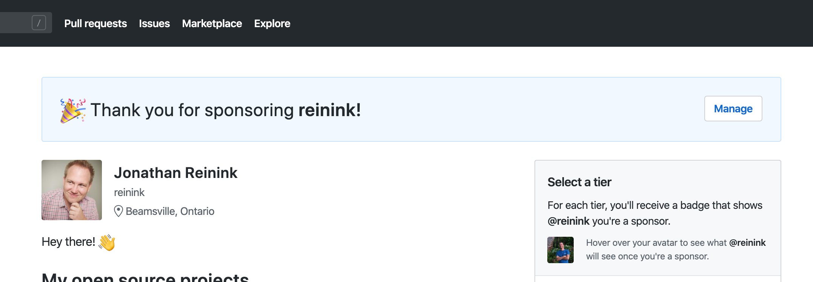The height and width of the screenshot is (282, 813).
Task: Select Explore in the top navigation
Action: [272, 23]
